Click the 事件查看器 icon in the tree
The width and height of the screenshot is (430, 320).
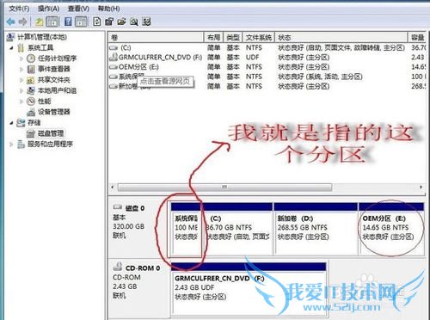[x=31, y=69]
